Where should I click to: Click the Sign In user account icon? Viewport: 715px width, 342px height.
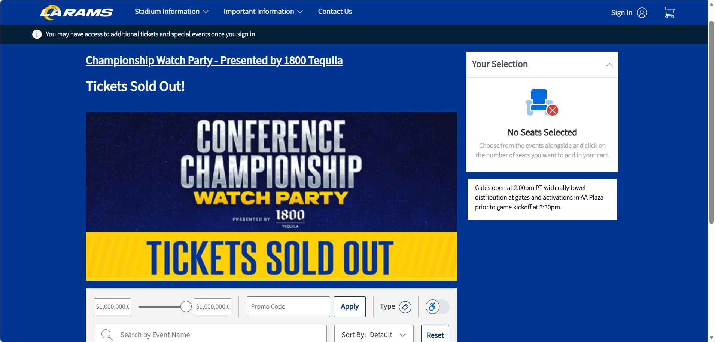641,12
